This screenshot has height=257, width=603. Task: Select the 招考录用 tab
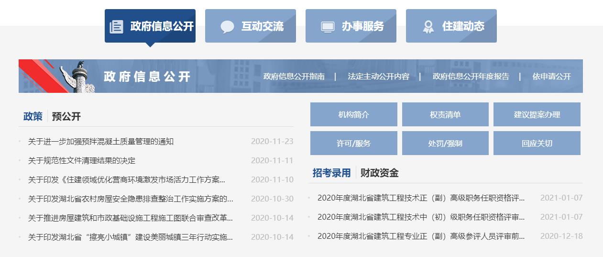[331, 173]
